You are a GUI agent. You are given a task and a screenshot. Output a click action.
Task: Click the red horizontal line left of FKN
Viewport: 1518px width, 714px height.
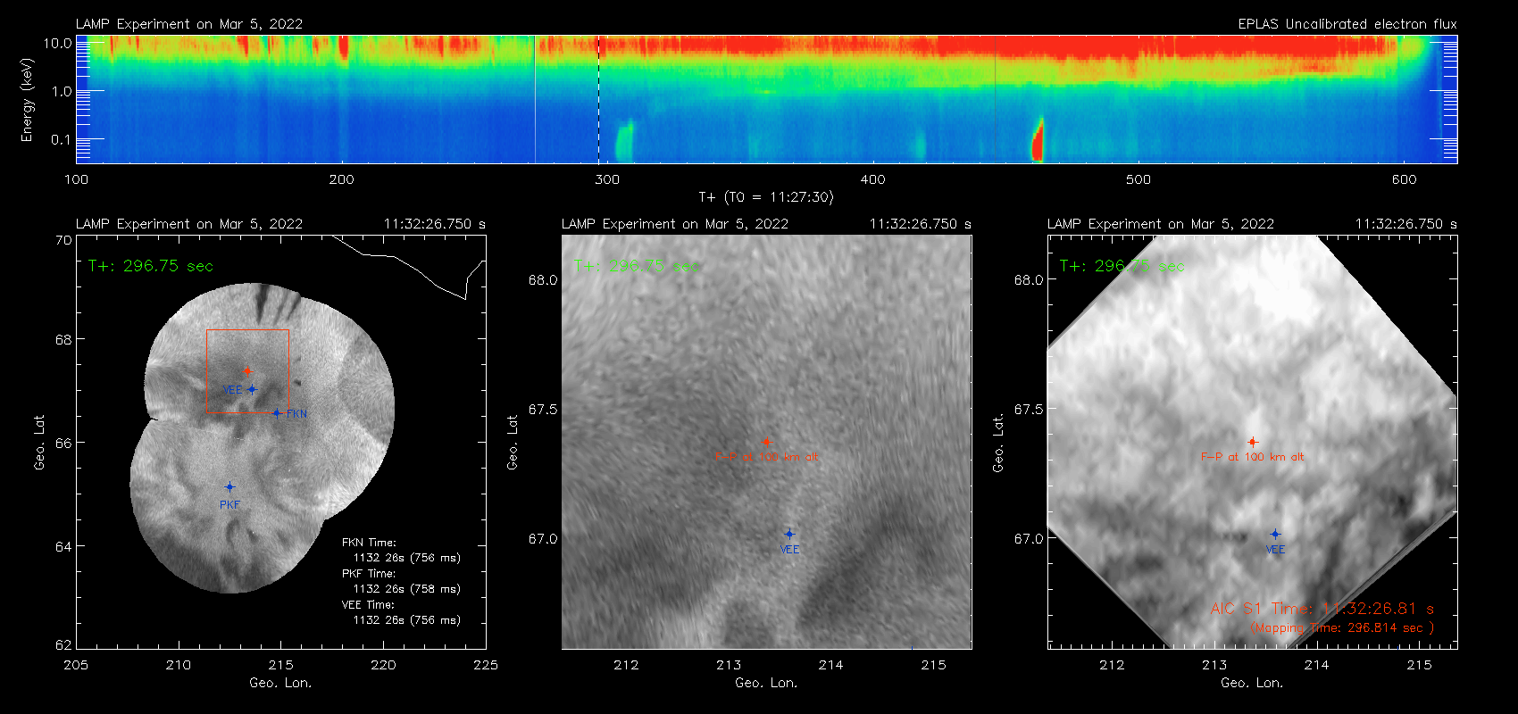point(240,413)
